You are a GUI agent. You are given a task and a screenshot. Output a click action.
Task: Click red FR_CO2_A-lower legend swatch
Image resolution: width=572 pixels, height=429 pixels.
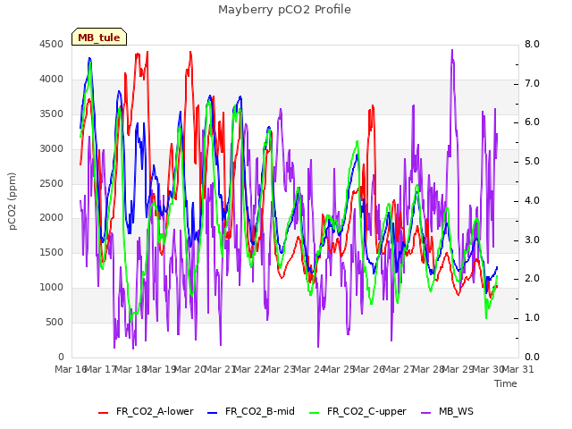point(104,413)
